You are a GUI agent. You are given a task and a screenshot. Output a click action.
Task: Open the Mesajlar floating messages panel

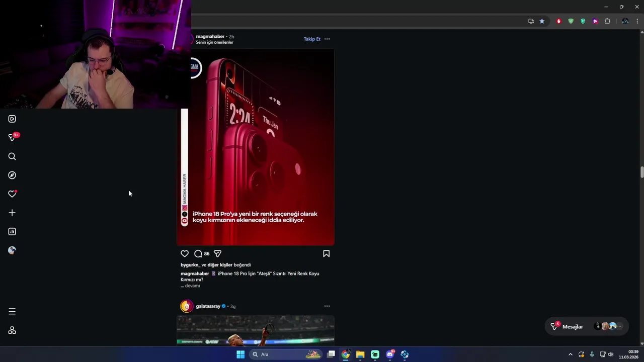click(x=586, y=326)
